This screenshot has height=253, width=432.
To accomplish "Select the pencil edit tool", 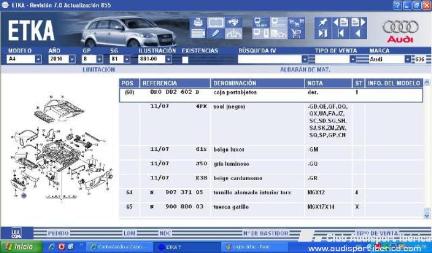I will click(215, 33).
